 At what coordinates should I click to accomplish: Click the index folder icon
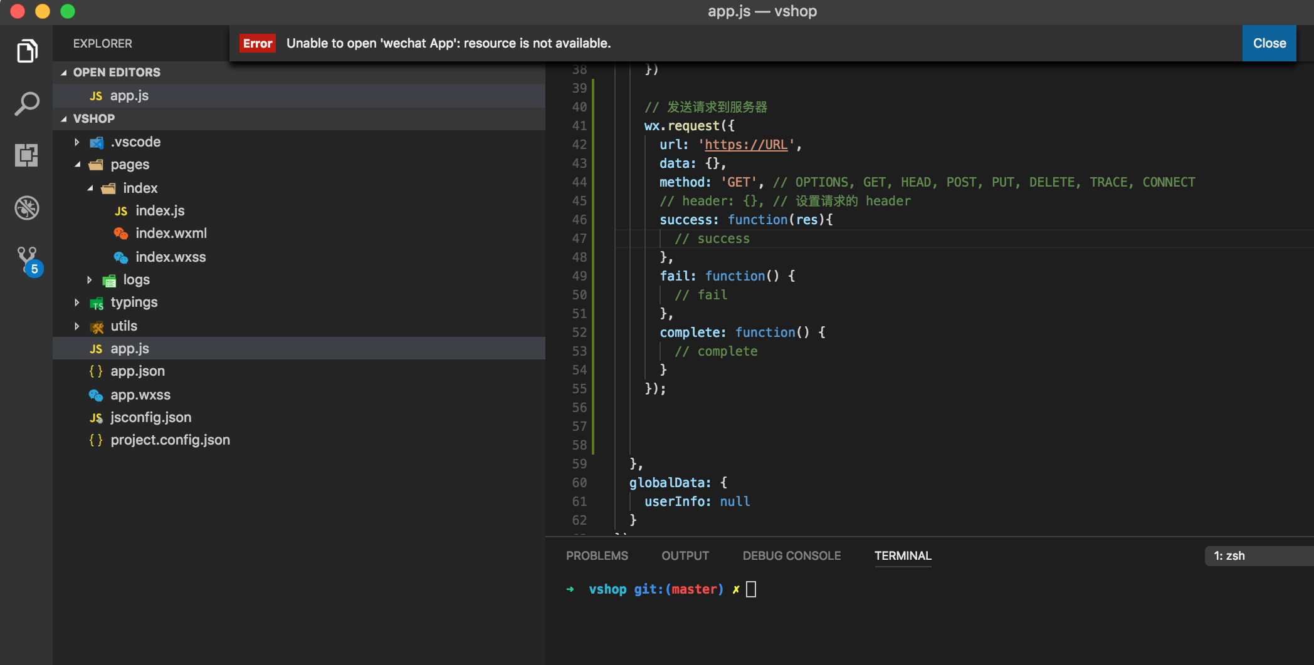(108, 188)
